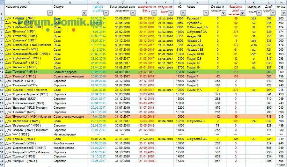The height and width of the screenshot is (167, 287).
Task: Open filter dropdown for кол/кв column
Action: tap(283, 13)
